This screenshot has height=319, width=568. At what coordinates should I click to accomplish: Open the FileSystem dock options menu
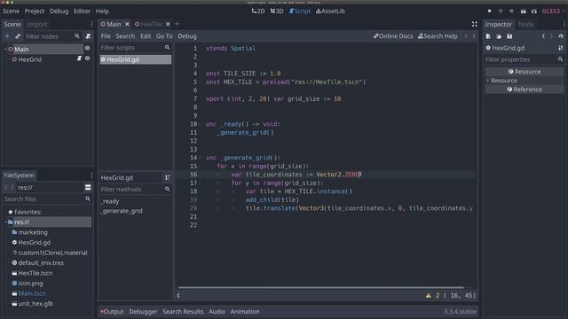[x=91, y=175]
